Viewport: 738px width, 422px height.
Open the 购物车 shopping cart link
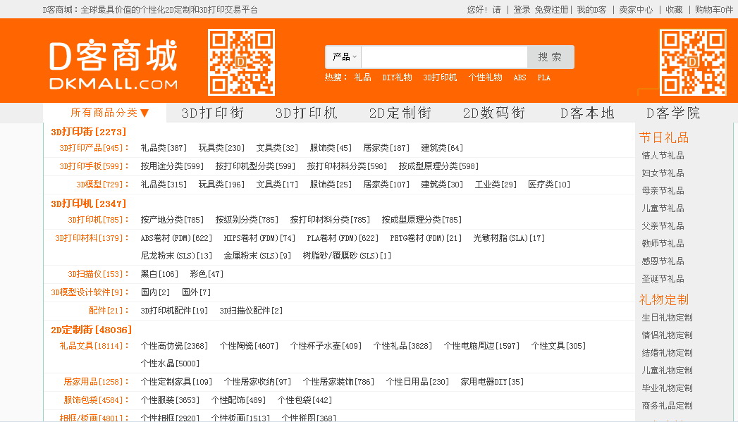(x=714, y=9)
